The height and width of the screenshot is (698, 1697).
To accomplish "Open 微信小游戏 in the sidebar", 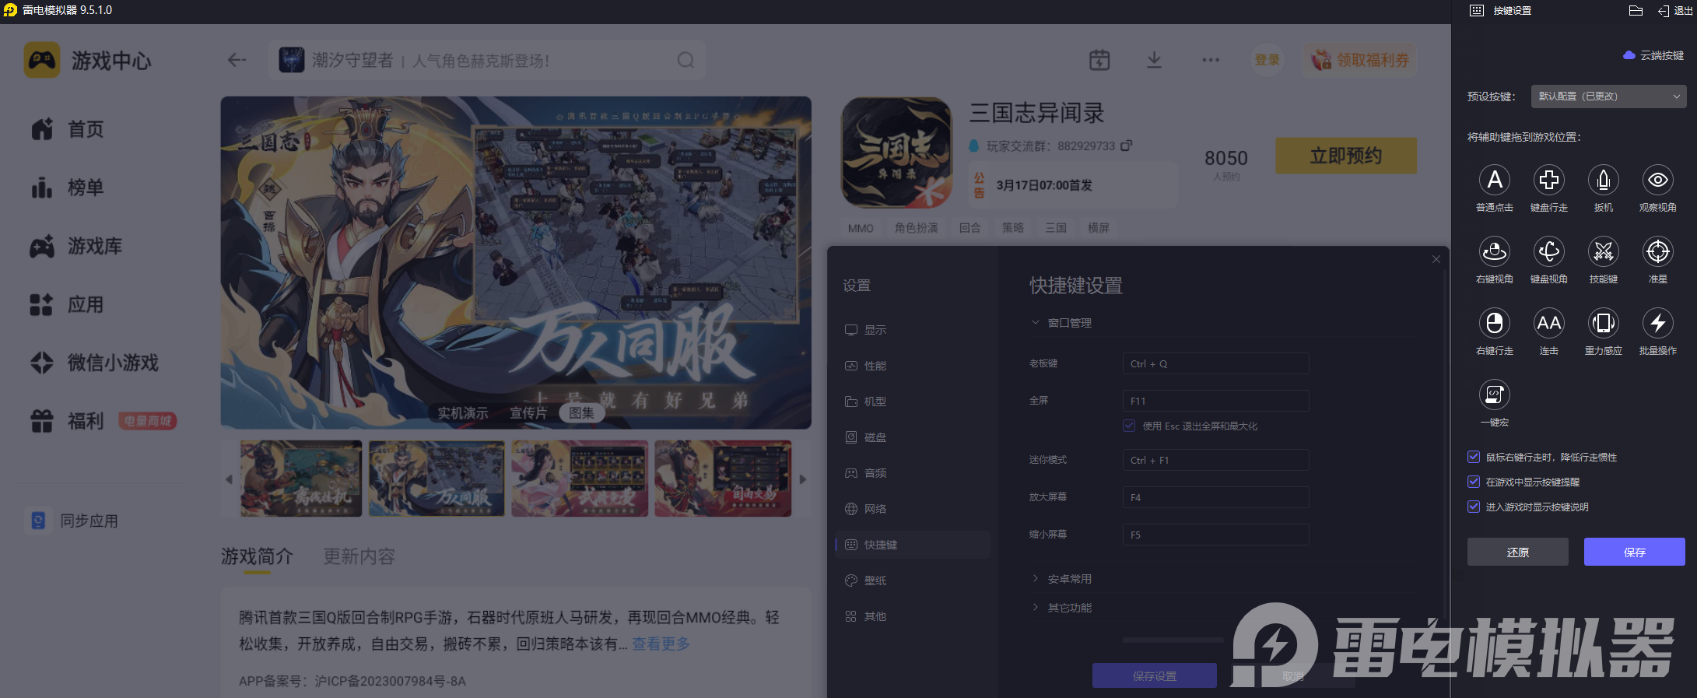I will click(94, 363).
